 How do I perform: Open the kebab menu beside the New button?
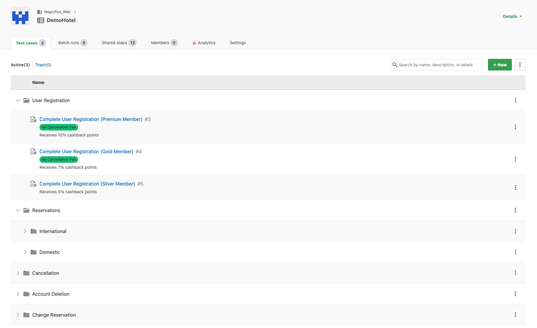520,65
